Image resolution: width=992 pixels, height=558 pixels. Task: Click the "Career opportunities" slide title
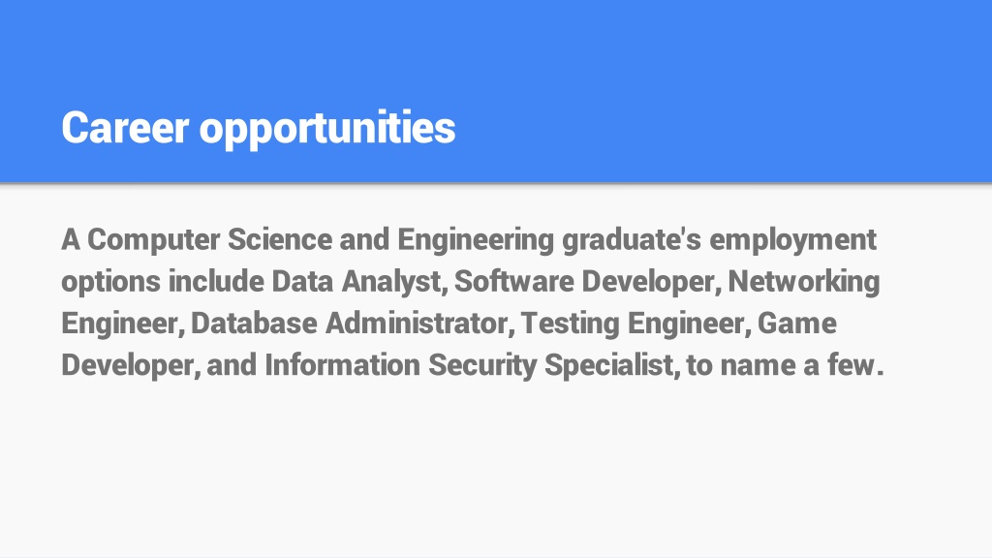click(x=258, y=129)
